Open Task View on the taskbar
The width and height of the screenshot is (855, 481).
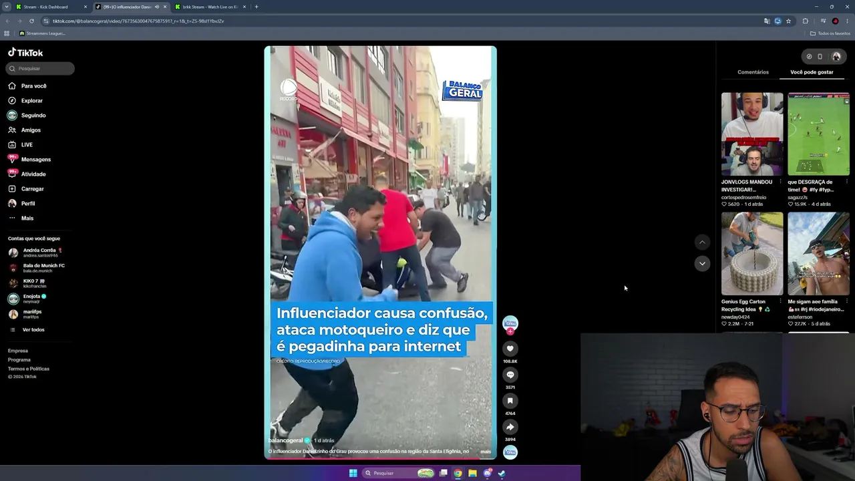pyautogui.click(x=443, y=473)
